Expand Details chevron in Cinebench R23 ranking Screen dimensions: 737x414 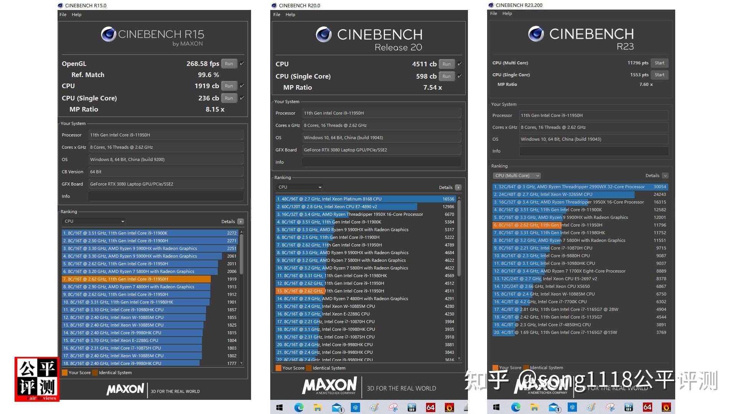[665, 176]
